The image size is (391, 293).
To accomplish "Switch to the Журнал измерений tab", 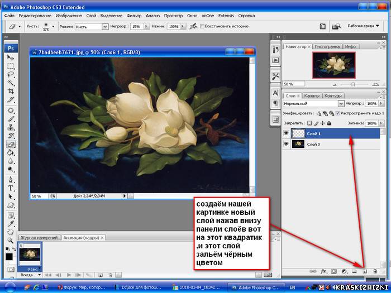I will click(39, 238).
